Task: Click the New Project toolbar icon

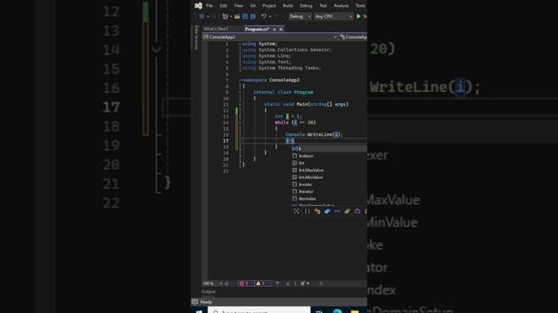Action: pyautogui.click(x=225, y=17)
